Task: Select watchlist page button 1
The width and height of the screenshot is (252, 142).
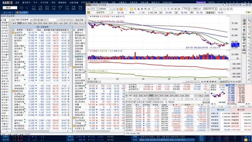Action: click(61, 20)
